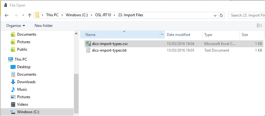Click Microsoft Excel C... type cell
265x116 pixels.
pos(220,44)
